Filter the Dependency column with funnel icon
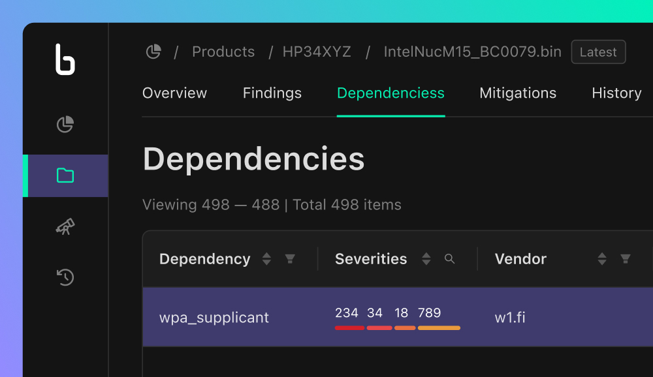 click(x=290, y=259)
